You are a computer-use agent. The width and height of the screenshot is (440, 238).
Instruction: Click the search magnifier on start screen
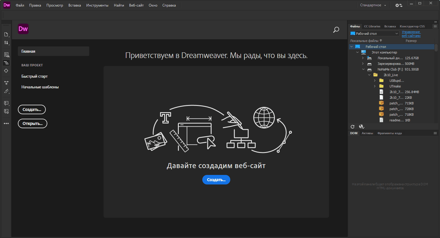pos(336,30)
